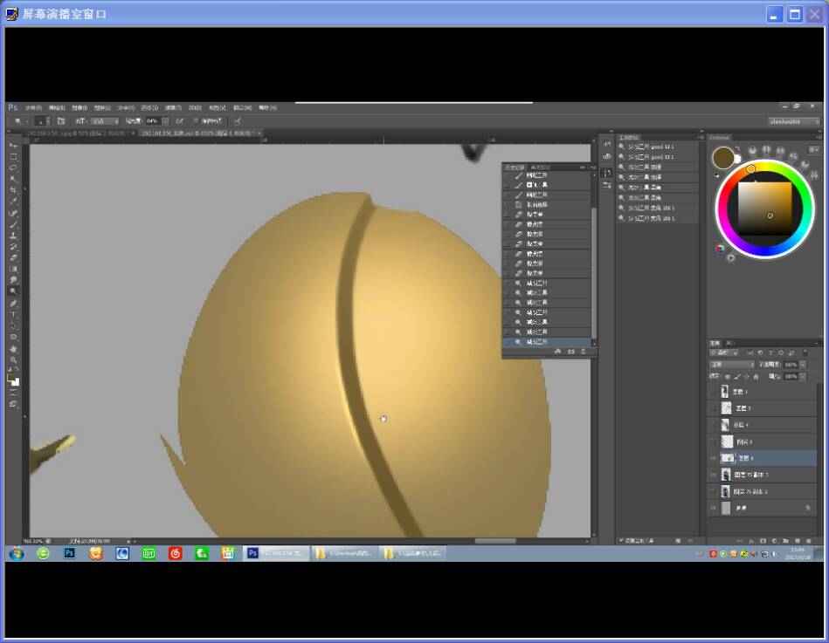Select the Path Selection tool
Screen dimensions: 829x643
coord(14,325)
